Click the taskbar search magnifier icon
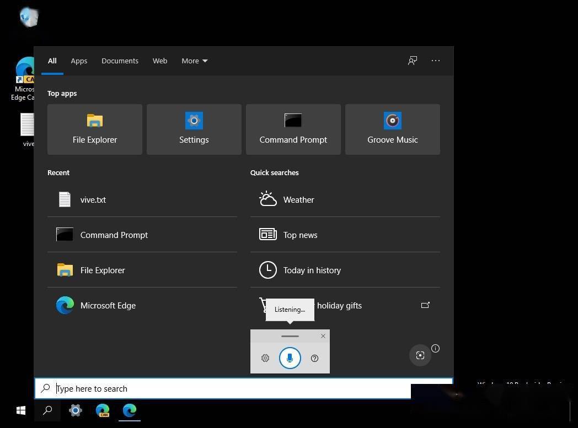This screenshot has height=428, width=578. (x=47, y=410)
